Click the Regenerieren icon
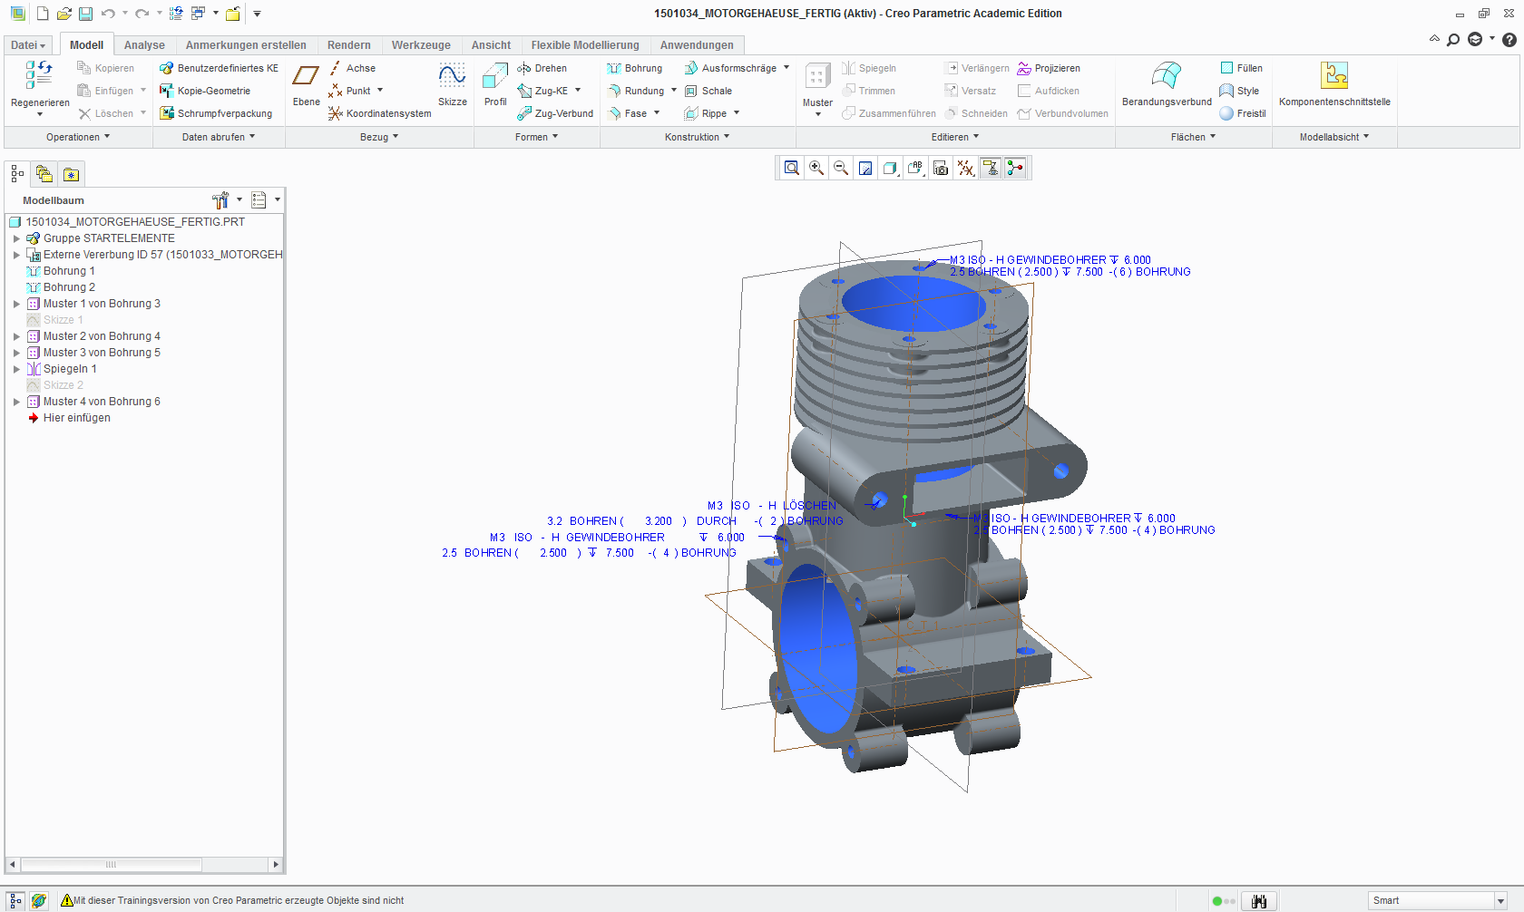The width and height of the screenshot is (1524, 912). (39, 76)
